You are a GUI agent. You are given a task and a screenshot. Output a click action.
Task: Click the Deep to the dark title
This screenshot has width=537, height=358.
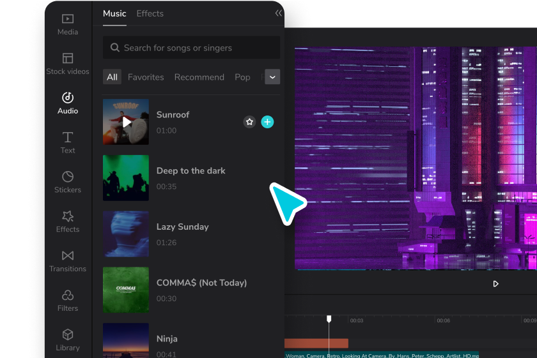191,170
